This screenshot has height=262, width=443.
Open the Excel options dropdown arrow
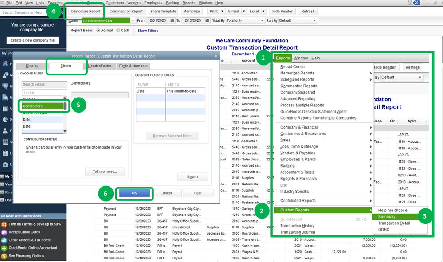(263, 11)
